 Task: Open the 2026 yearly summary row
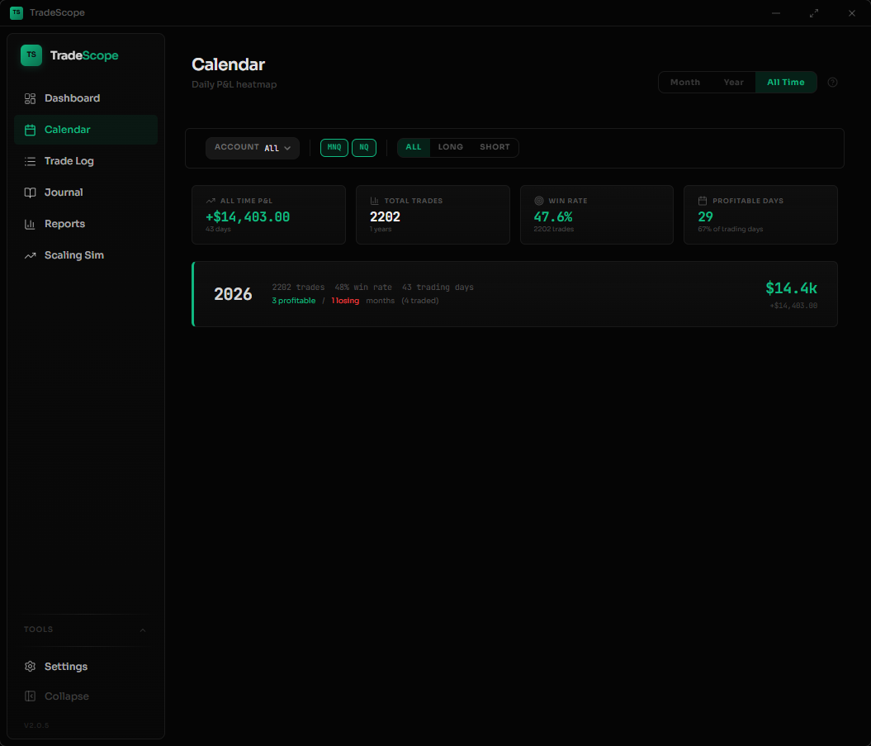tap(514, 294)
